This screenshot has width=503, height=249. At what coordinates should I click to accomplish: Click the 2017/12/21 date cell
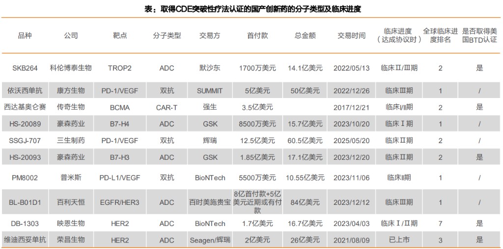352,107
